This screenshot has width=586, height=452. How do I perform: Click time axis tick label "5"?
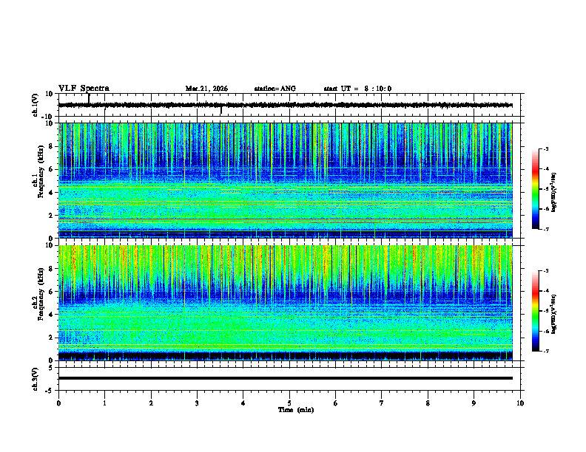[289, 403]
